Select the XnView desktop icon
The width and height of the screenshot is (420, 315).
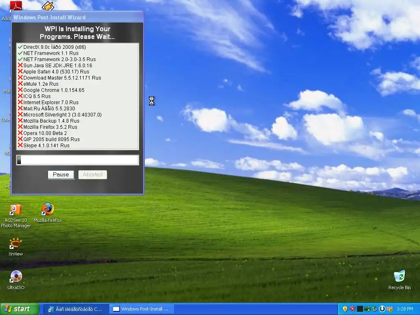click(x=16, y=247)
